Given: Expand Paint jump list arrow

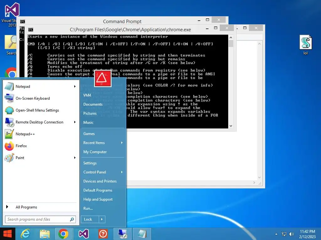Looking at the screenshot, I should click(75, 157).
